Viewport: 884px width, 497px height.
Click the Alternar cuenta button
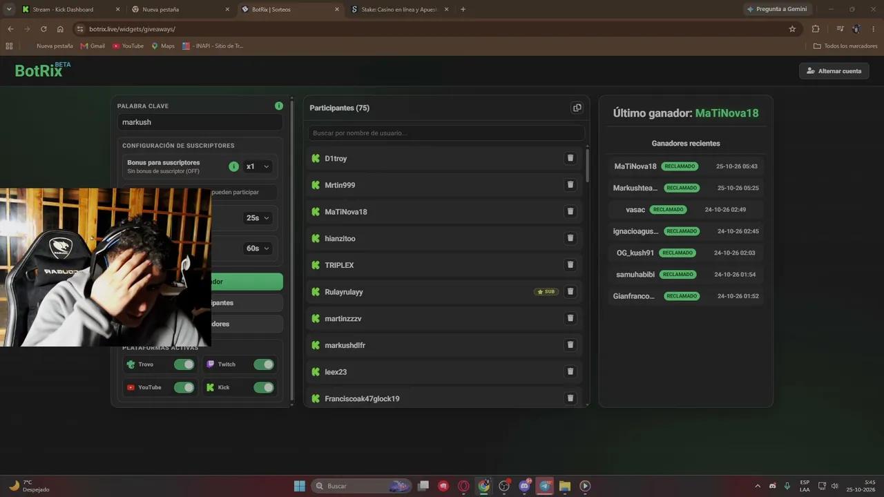point(834,71)
